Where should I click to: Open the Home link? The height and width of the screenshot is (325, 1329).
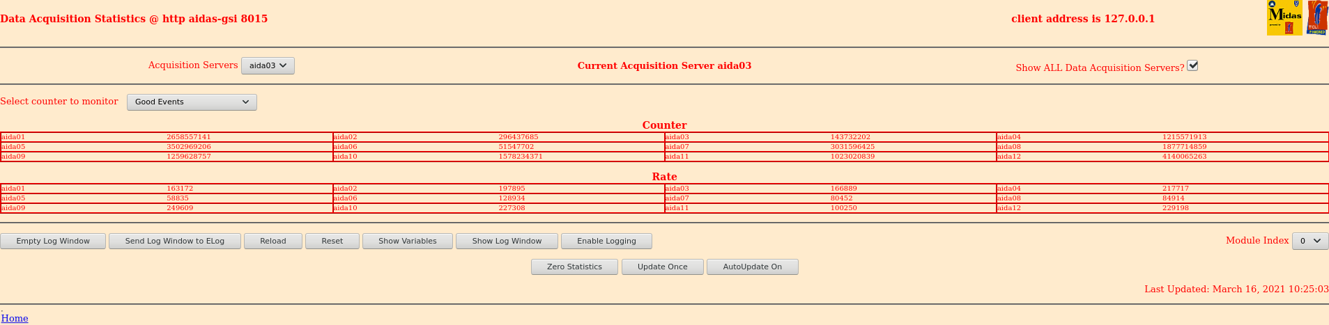pos(15,318)
